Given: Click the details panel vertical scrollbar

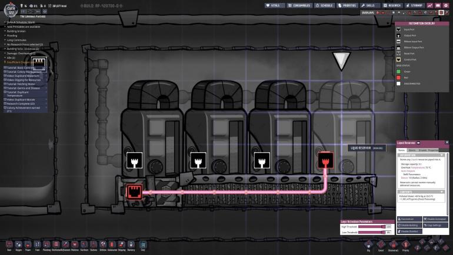Looking at the screenshot, I should click(x=447, y=183).
